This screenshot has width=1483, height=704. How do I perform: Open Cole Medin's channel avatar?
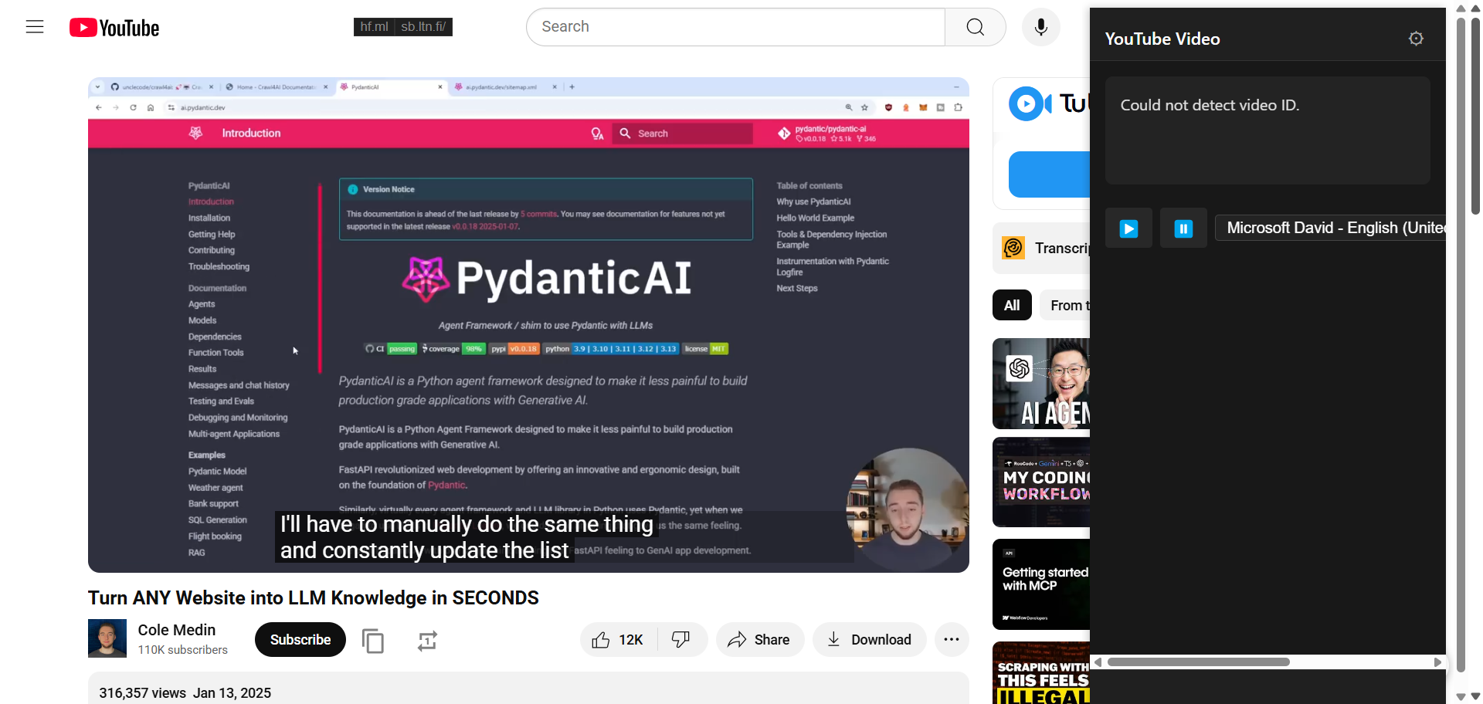(x=107, y=638)
